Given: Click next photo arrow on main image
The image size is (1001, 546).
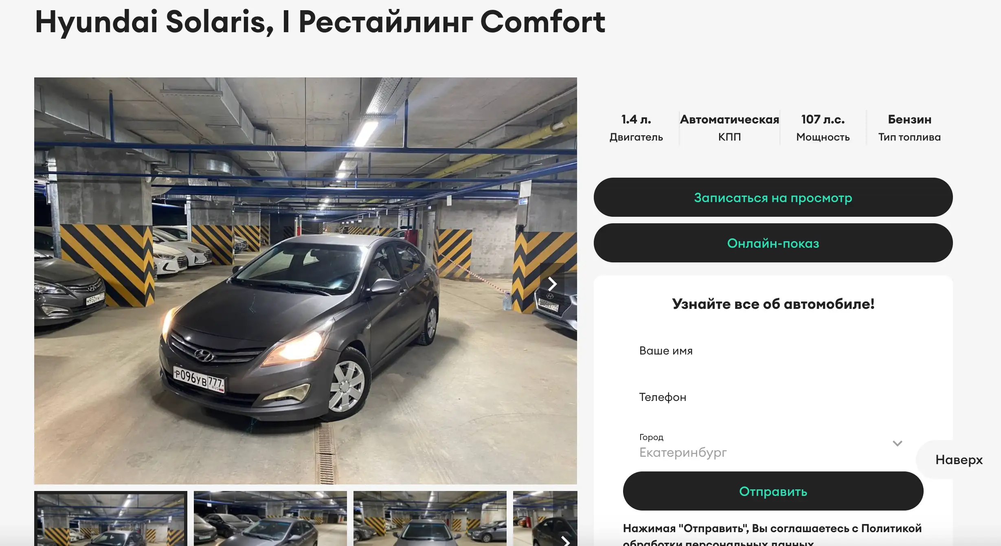Looking at the screenshot, I should (x=552, y=284).
